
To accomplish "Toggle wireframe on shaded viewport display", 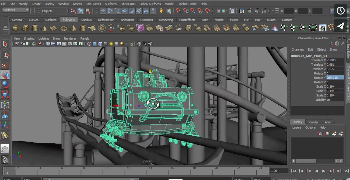I will coord(100,44).
